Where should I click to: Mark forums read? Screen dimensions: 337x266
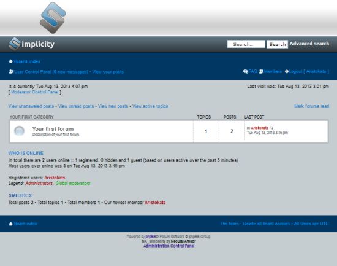click(311, 106)
